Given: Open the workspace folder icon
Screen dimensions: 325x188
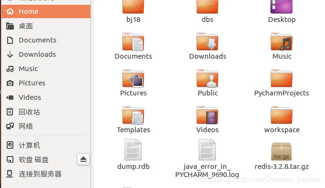Looking at the screenshot, I should [x=281, y=115].
